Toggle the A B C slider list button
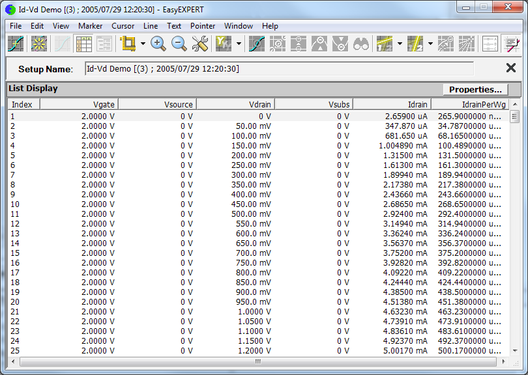 click(490, 44)
